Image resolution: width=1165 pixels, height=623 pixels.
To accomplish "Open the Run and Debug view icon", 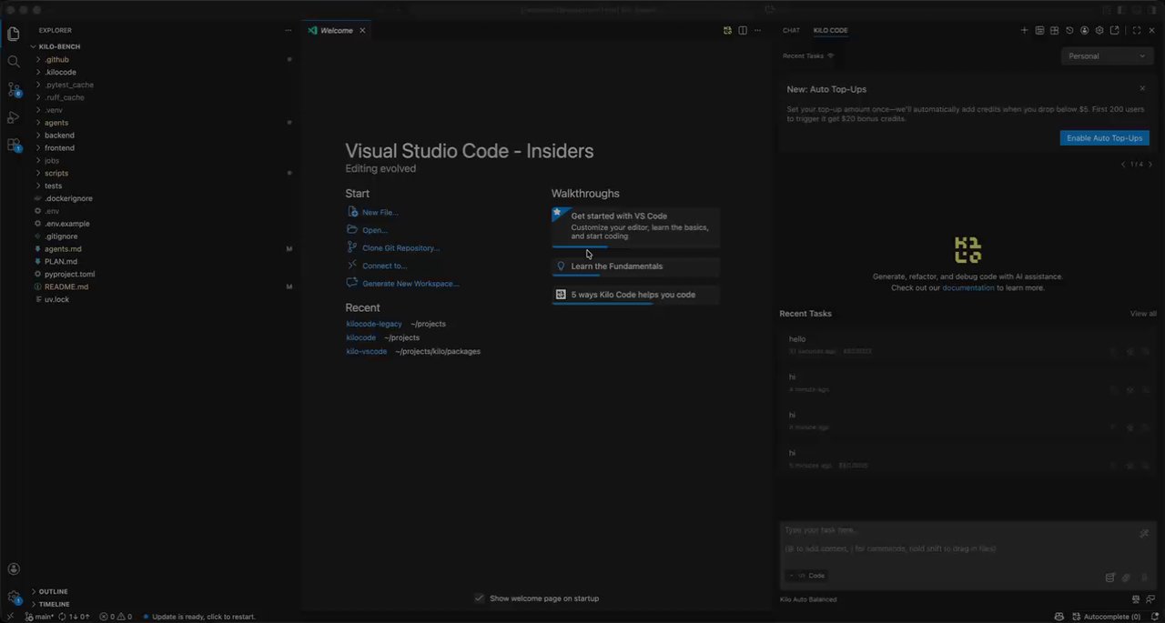I will [x=14, y=117].
